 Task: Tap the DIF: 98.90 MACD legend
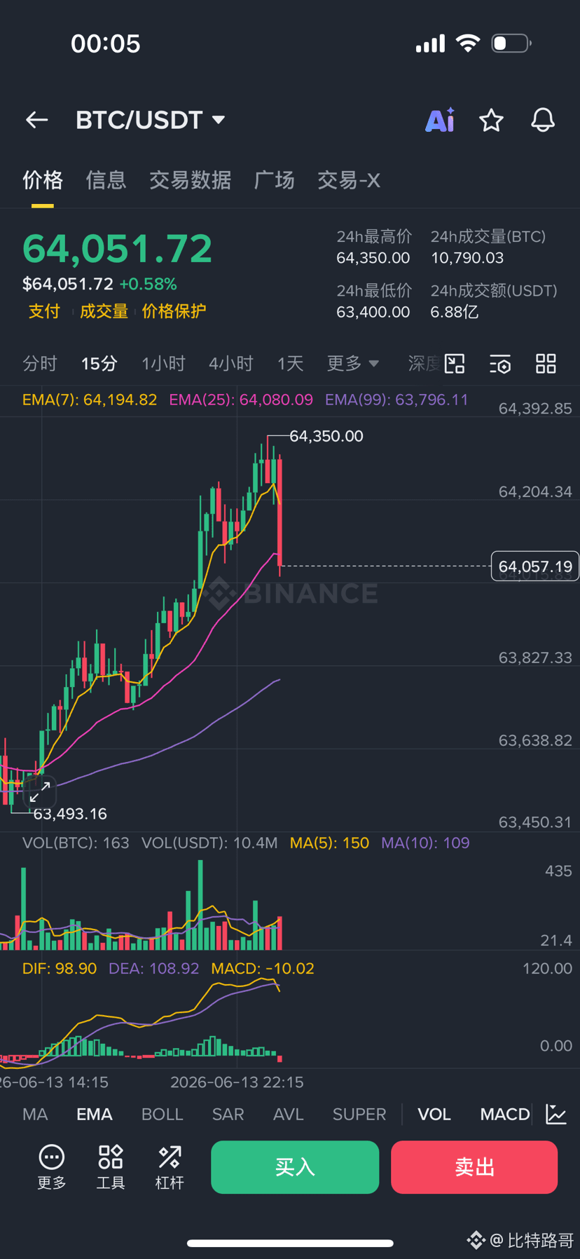coord(60,968)
